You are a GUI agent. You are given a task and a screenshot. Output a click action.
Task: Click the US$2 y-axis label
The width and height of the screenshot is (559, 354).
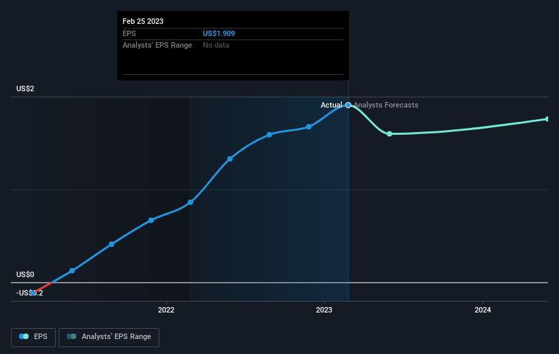[25, 88]
